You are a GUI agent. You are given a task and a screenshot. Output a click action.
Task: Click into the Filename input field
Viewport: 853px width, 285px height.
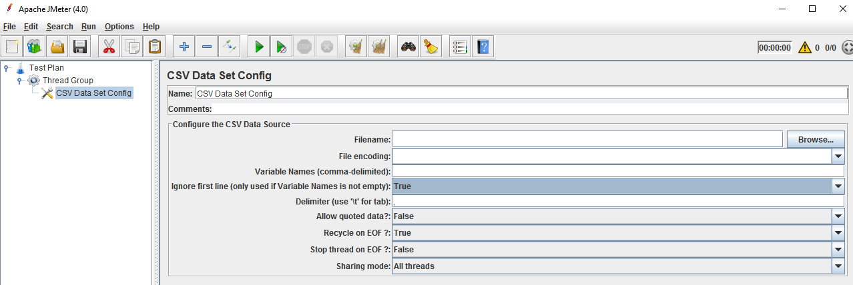pos(587,139)
